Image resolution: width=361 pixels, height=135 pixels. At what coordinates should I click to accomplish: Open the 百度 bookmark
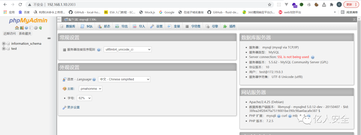(24, 12)
